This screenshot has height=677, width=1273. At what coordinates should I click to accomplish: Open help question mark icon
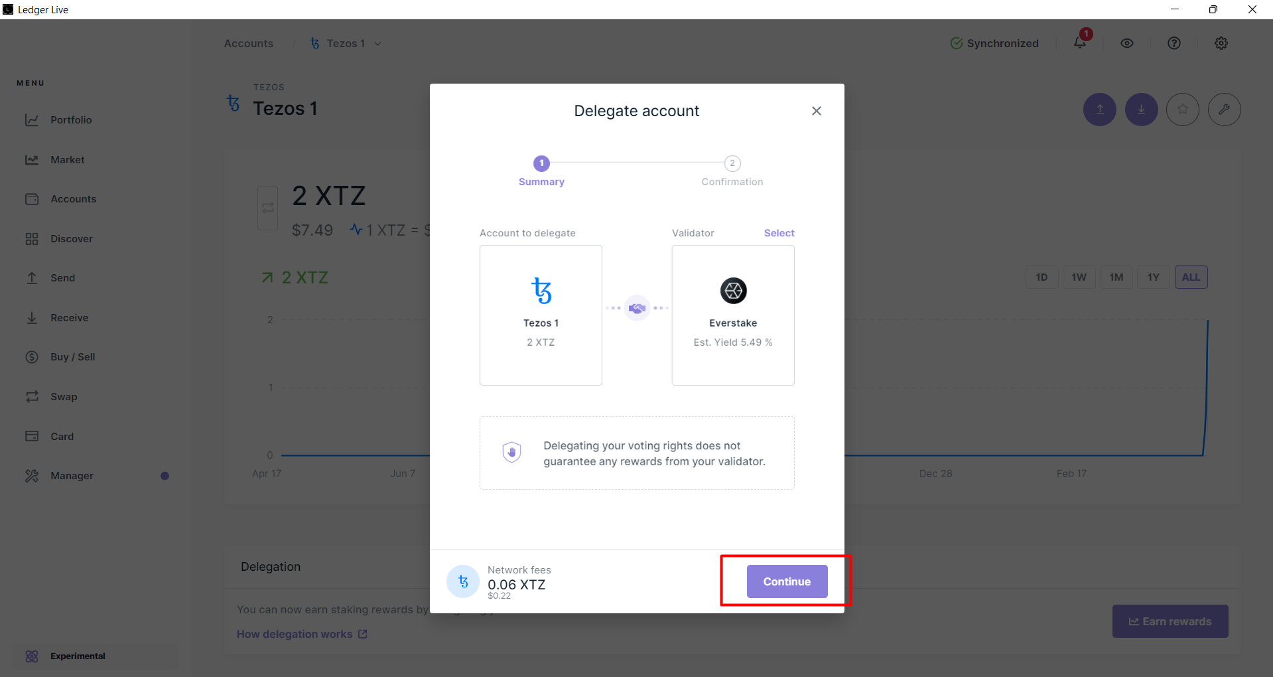1174,43
